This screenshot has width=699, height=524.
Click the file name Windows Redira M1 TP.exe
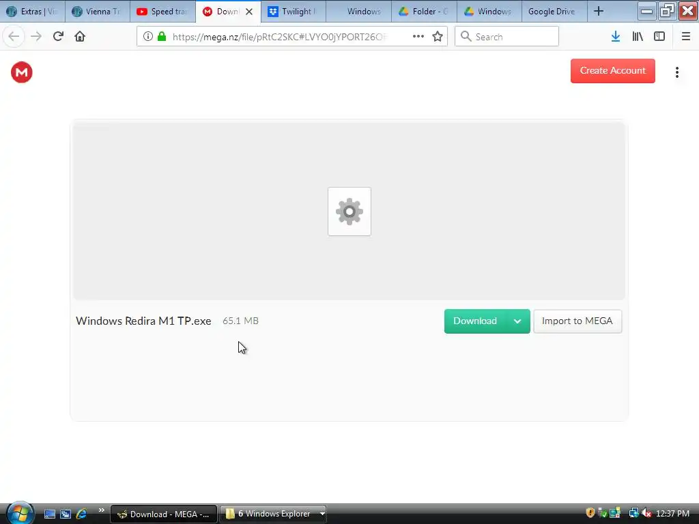143,321
